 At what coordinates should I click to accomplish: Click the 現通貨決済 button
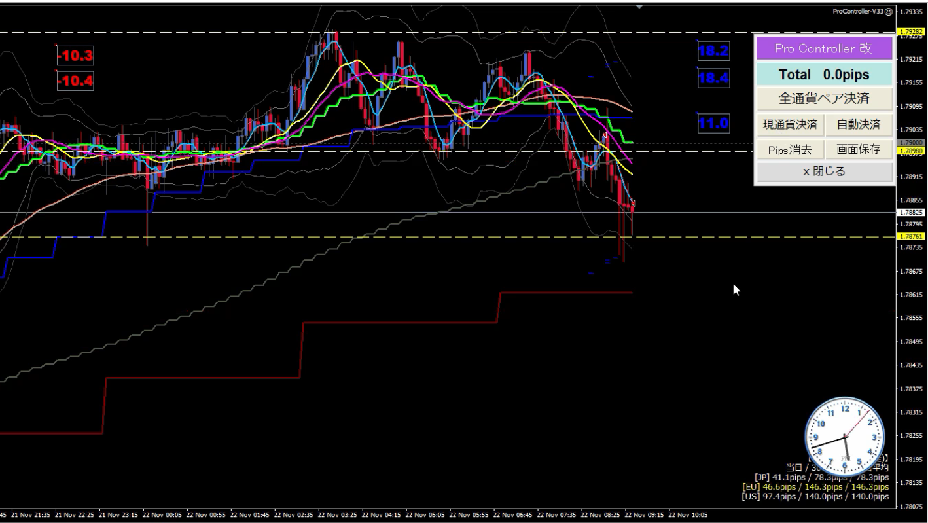pyautogui.click(x=790, y=124)
